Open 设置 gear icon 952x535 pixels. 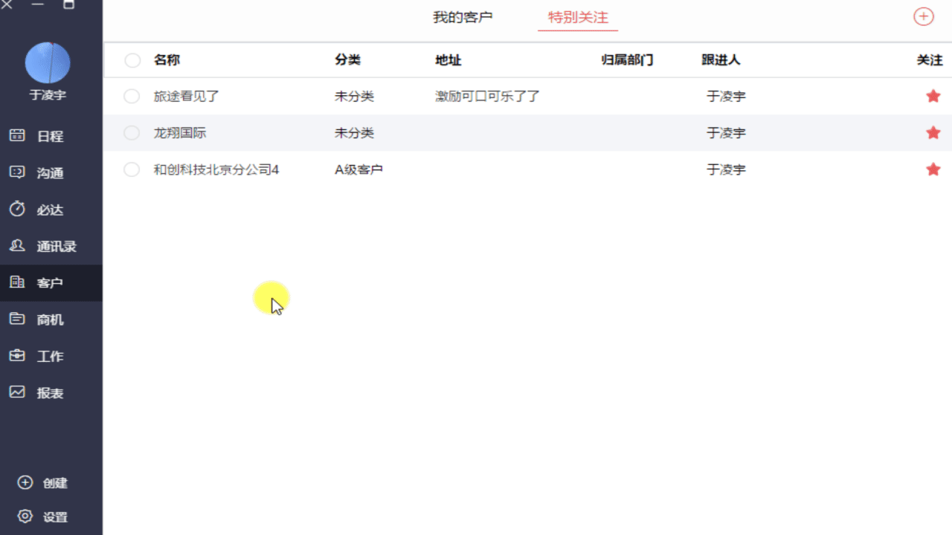point(25,516)
